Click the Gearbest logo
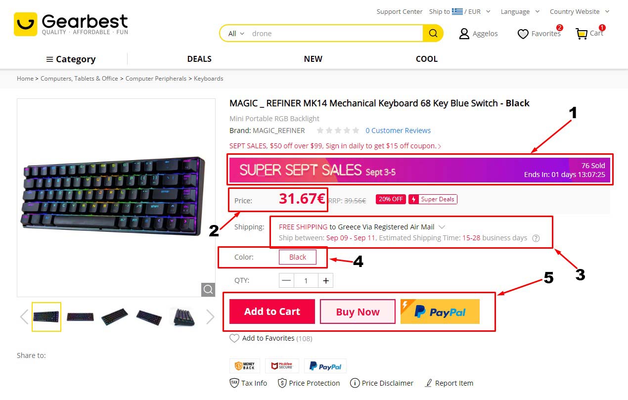 (71, 24)
